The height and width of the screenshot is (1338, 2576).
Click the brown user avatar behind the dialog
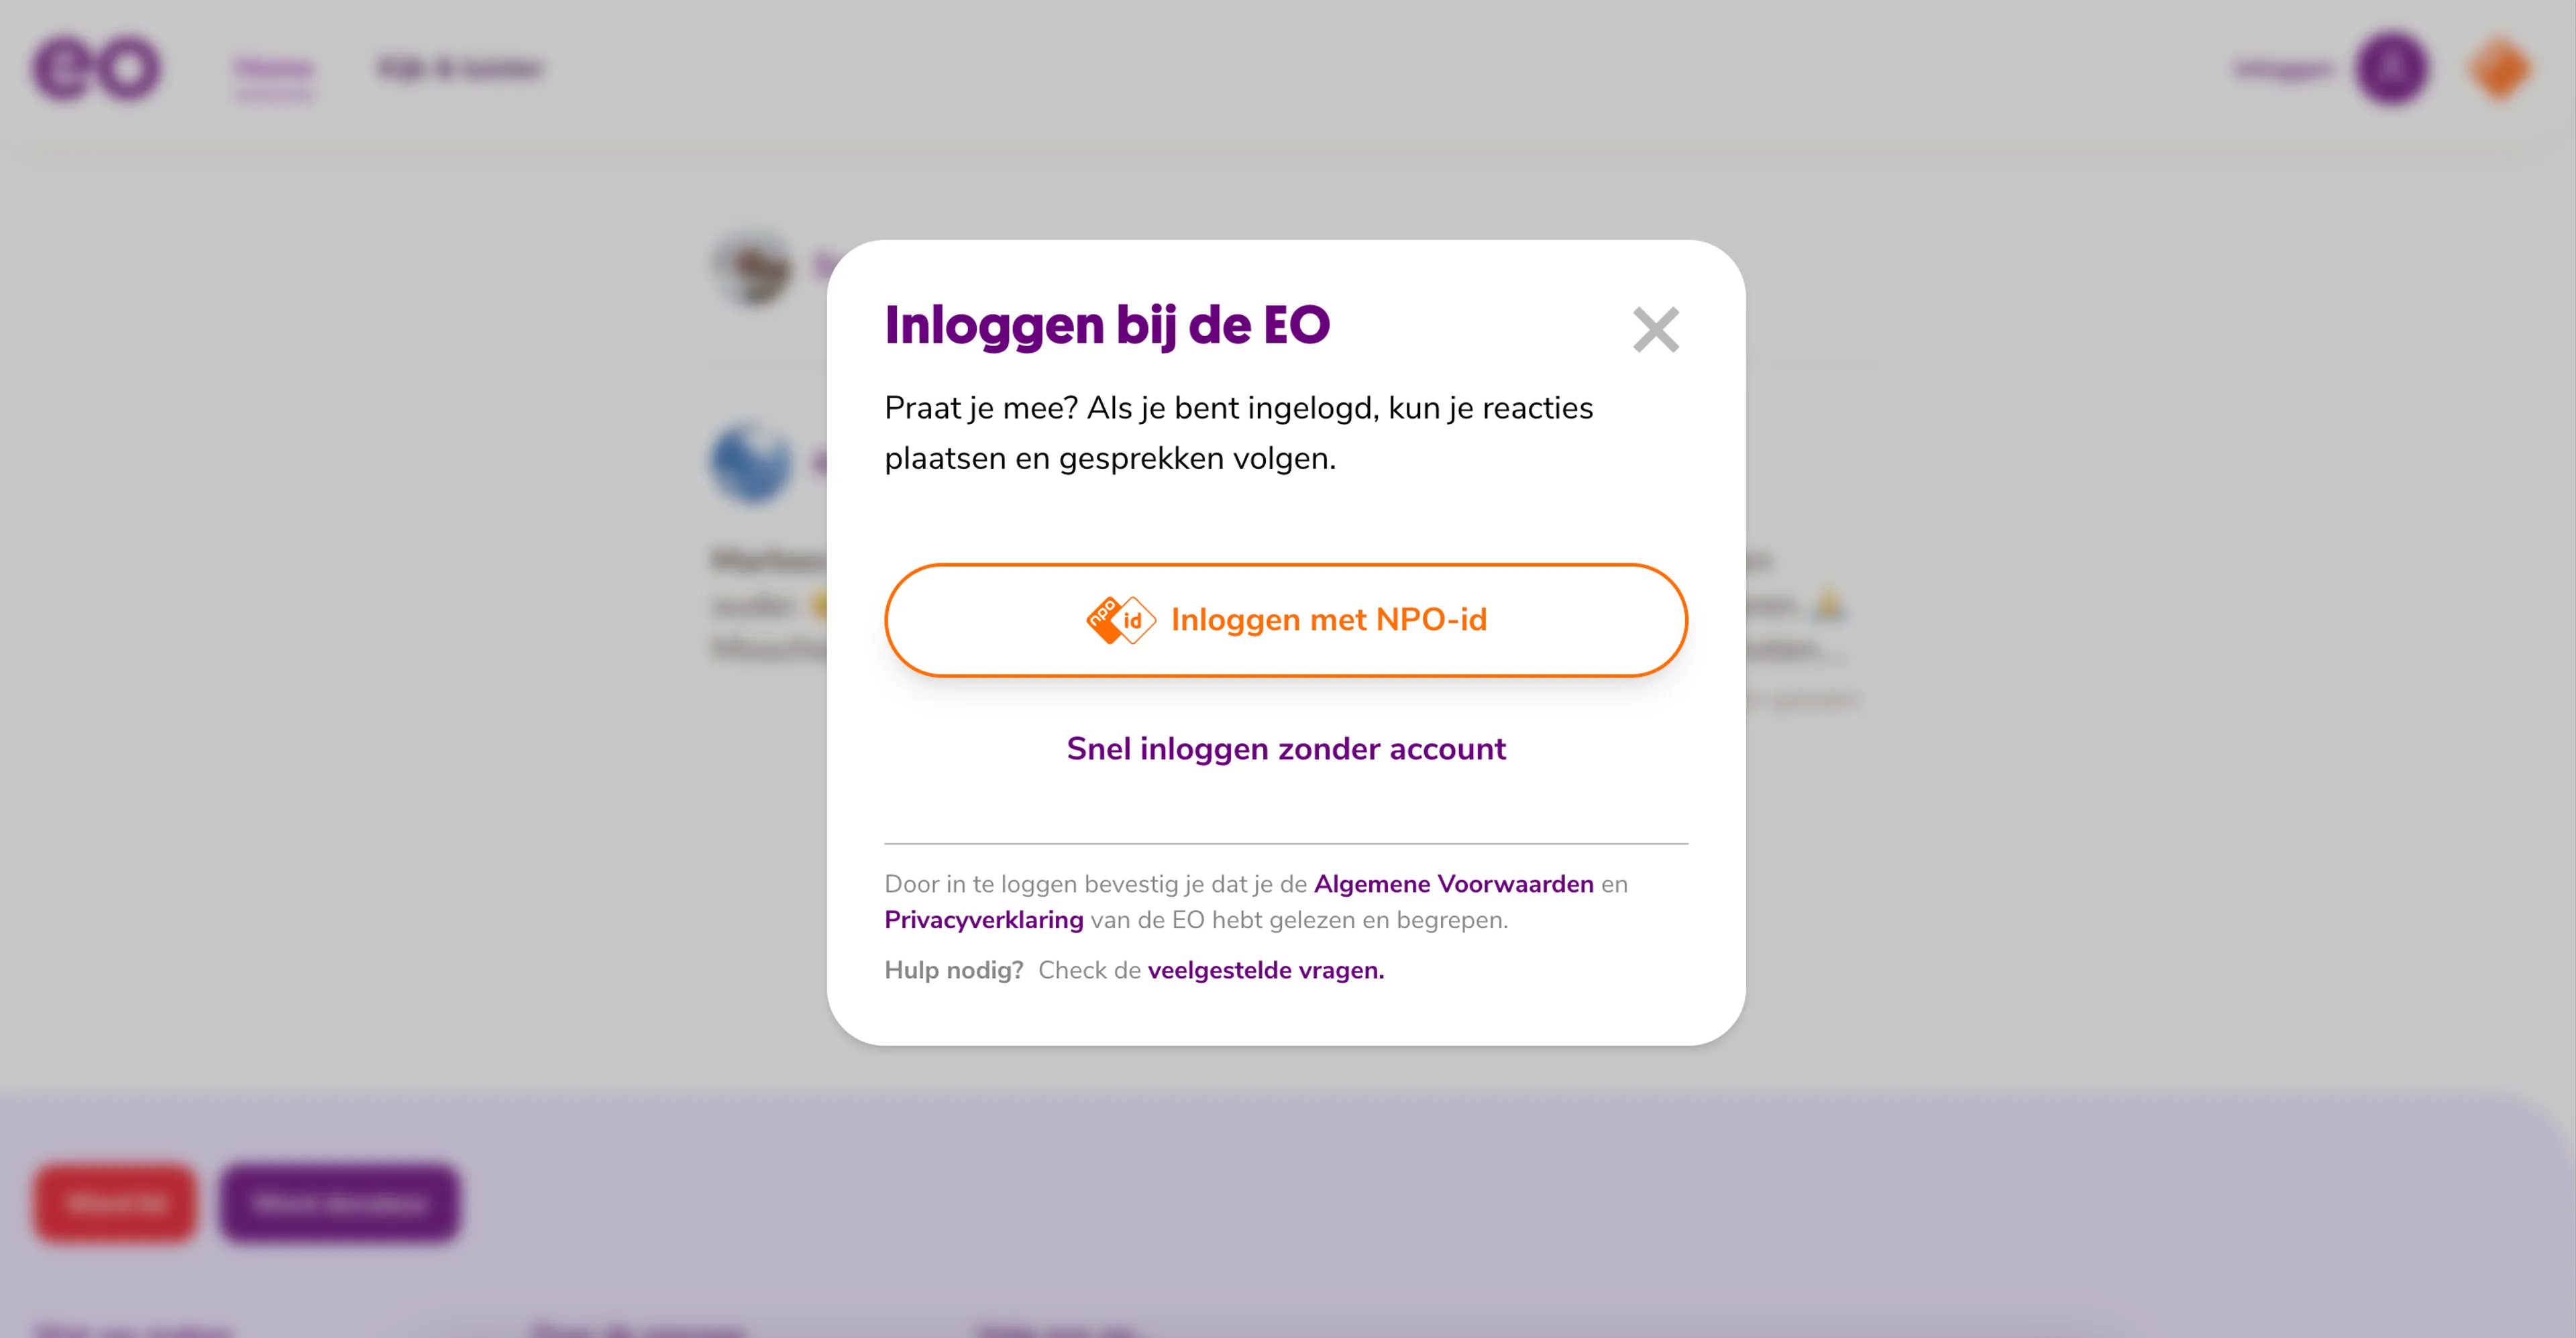tap(753, 268)
